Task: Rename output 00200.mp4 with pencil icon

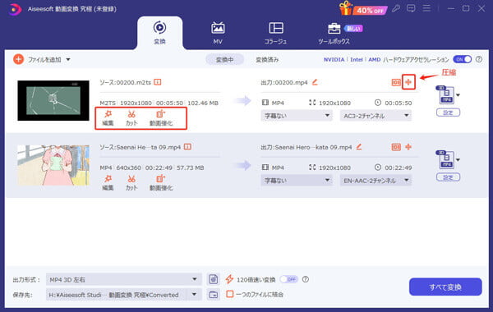Action: pyautogui.click(x=315, y=82)
